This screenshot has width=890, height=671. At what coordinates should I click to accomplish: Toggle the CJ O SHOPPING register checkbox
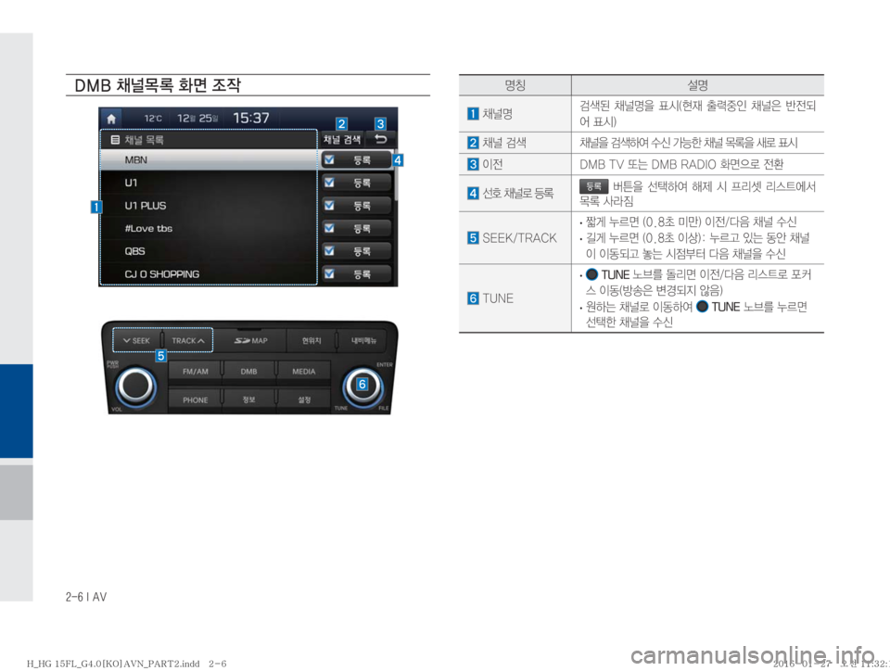(330, 274)
